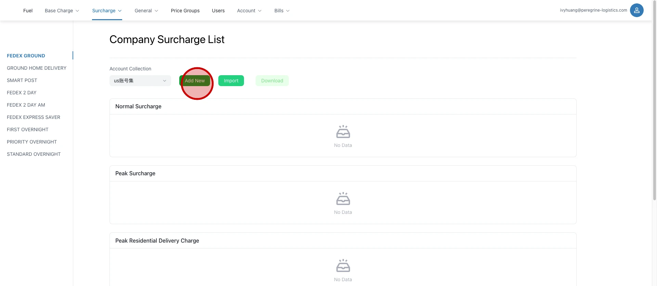The height and width of the screenshot is (286, 657).
Task: Expand the Surcharge menu chevron
Action: click(120, 11)
